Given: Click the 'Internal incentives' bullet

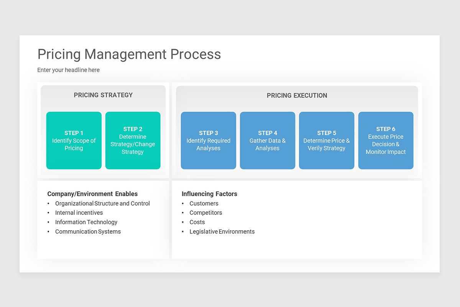Looking at the screenshot, I should [x=79, y=213].
